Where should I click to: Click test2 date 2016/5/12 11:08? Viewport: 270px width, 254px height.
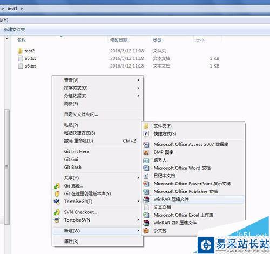point(127,51)
